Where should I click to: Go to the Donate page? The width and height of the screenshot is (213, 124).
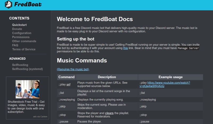pyautogui.click(x=17, y=29)
